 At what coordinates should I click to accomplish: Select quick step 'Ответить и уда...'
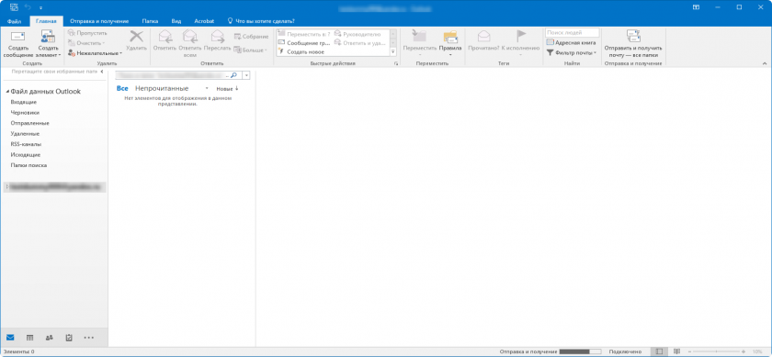pyautogui.click(x=360, y=43)
